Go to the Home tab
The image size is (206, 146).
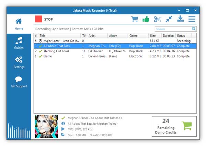(19, 24)
